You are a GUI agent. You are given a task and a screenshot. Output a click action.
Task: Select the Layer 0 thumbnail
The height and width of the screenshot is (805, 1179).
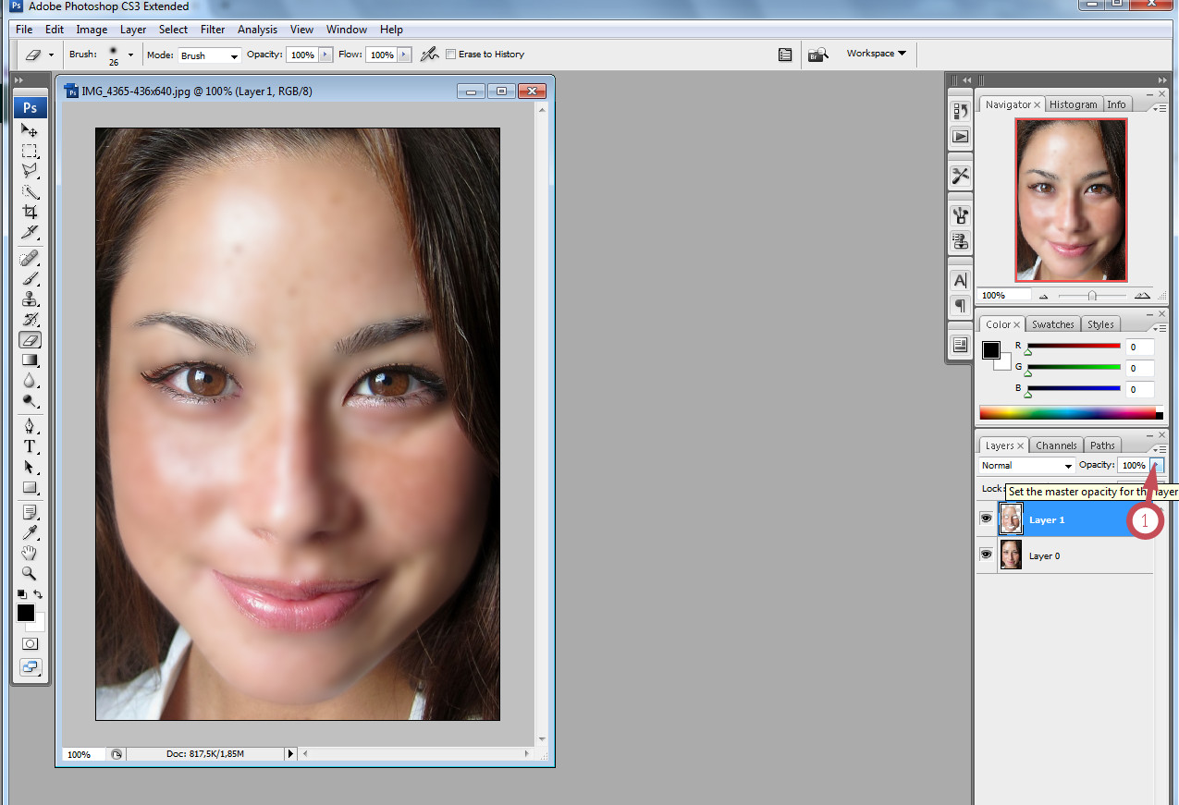pos(1011,555)
